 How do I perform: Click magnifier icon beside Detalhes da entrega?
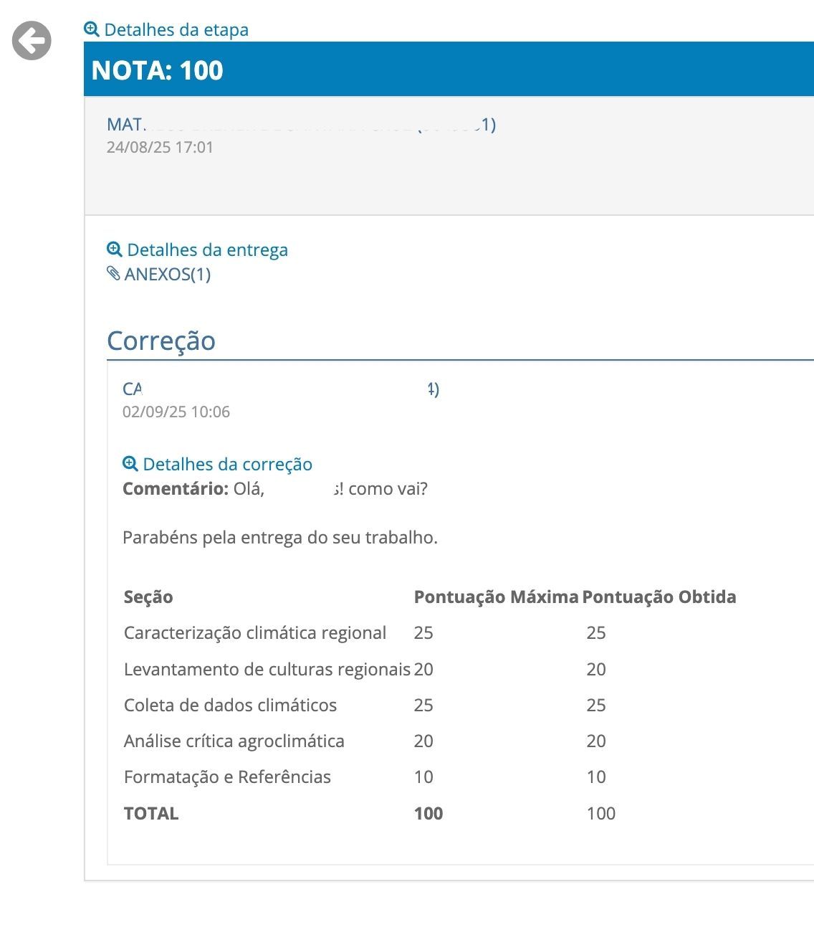click(x=115, y=250)
